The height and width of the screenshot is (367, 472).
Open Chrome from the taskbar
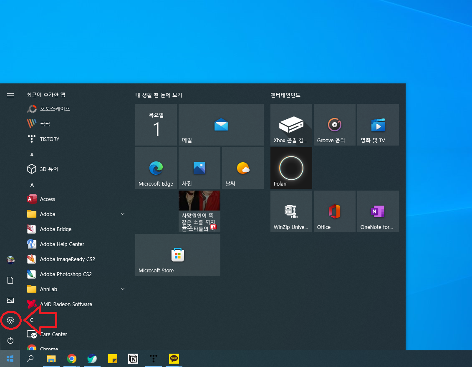click(72, 359)
